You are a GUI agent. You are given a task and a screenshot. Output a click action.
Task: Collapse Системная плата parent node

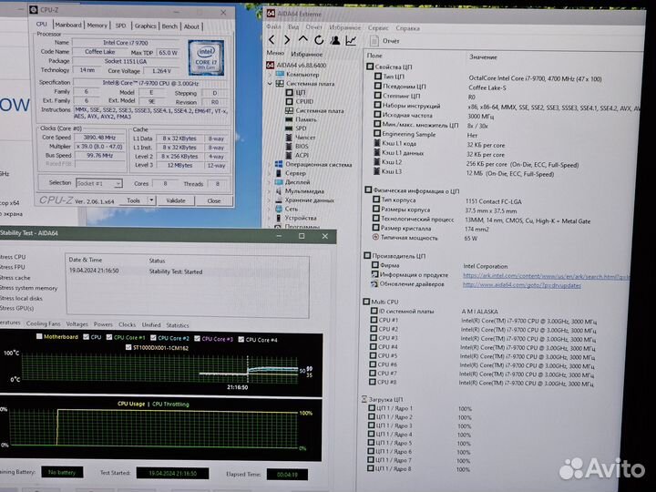(x=270, y=83)
